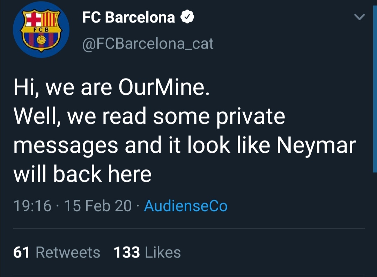The height and width of the screenshot is (277, 377).
Task: Visit the @FCBarcelona_cat handle
Action: (148, 44)
